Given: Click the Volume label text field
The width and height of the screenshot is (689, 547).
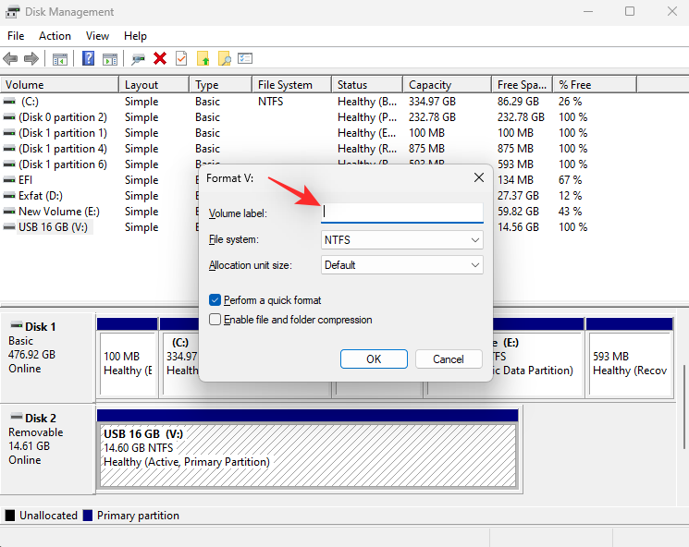Looking at the screenshot, I should (x=402, y=213).
